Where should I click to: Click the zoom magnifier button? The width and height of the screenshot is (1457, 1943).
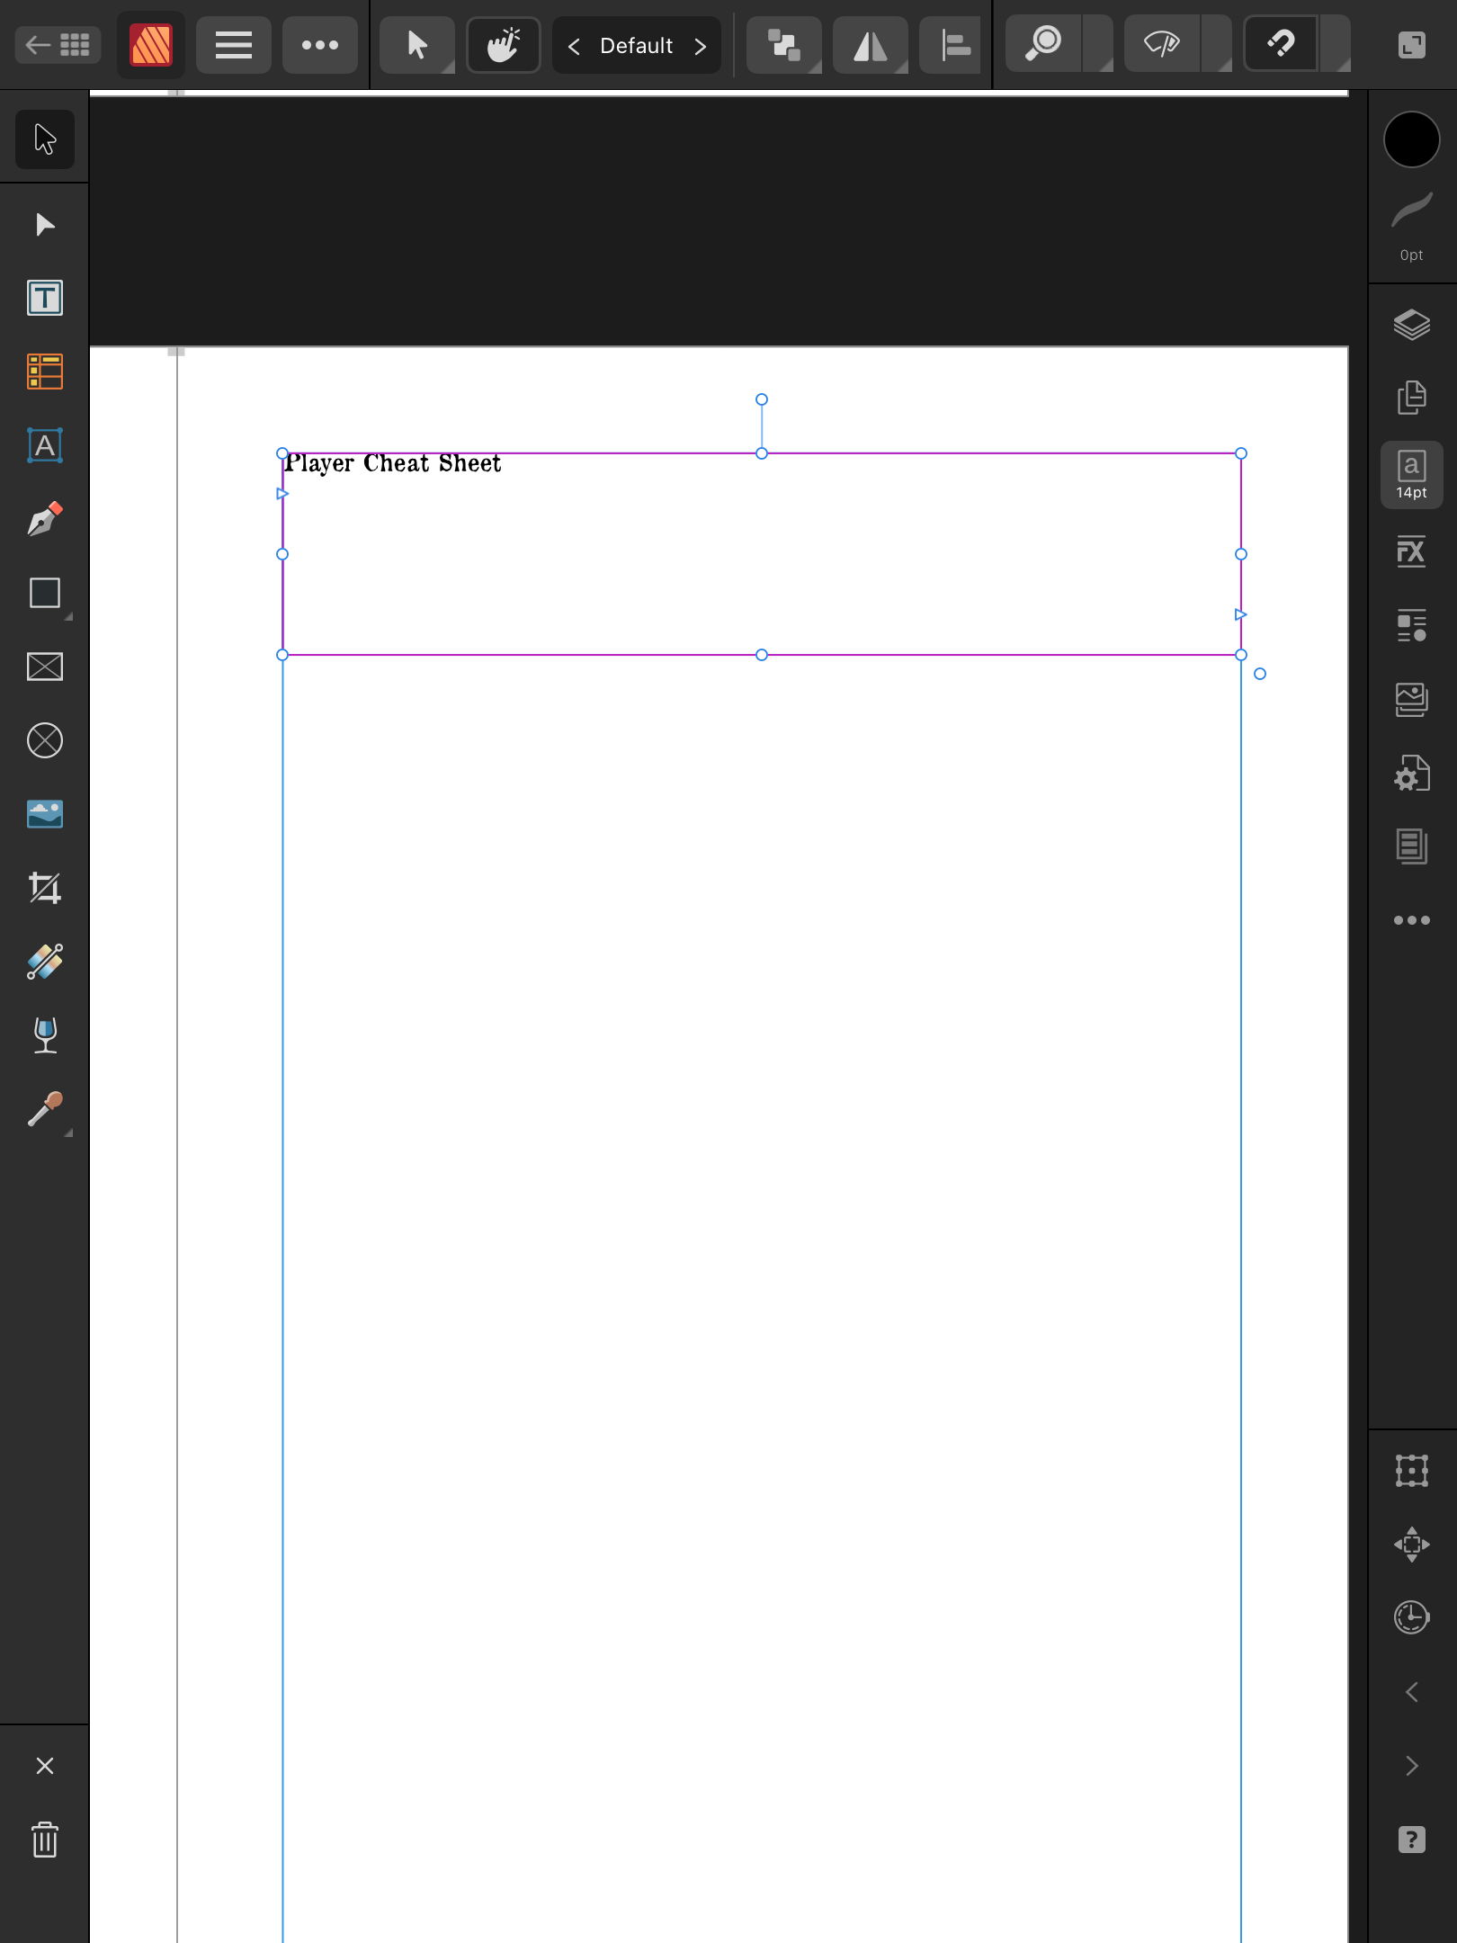click(x=1043, y=44)
